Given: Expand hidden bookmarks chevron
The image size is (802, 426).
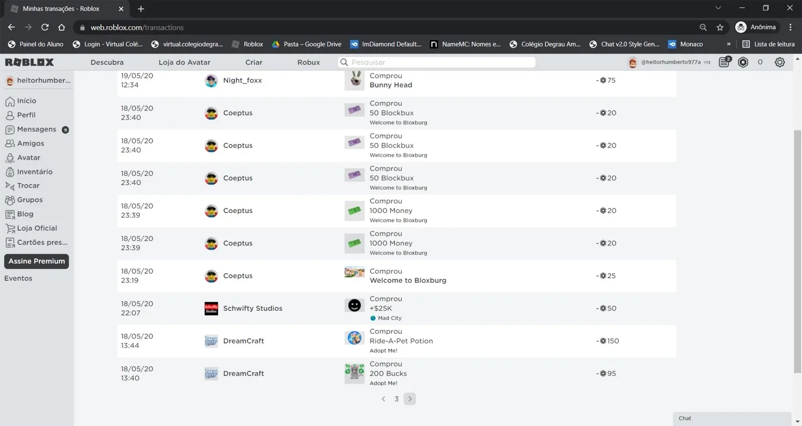Looking at the screenshot, I should click(729, 44).
